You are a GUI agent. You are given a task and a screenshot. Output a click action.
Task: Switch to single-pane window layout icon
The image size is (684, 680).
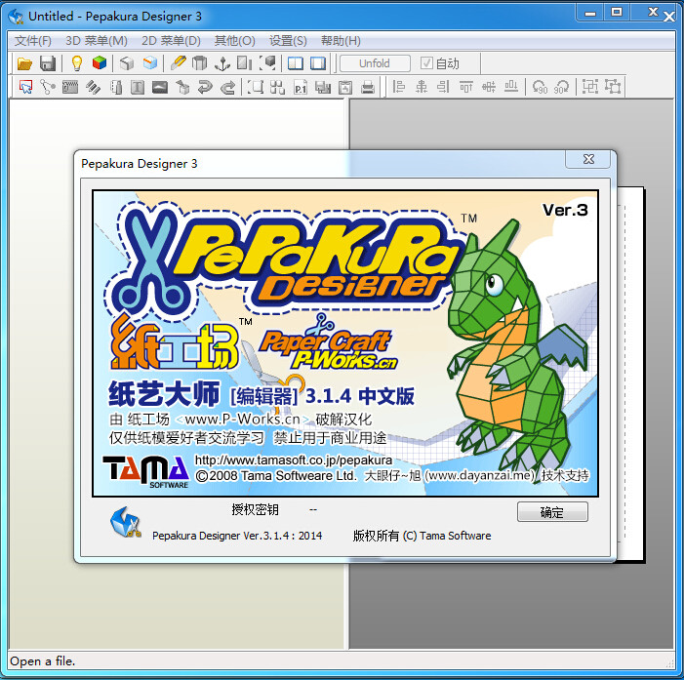click(x=318, y=63)
